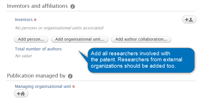The width and height of the screenshot is (201, 108).
Task: Click the Inventors and affiliations section heading
Action: [x=37, y=6]
